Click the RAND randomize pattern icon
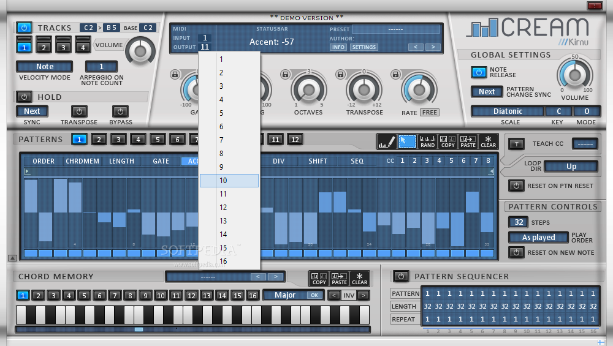Image resolution: width=613 pixels, height=346 pixels. pos(427,141)
